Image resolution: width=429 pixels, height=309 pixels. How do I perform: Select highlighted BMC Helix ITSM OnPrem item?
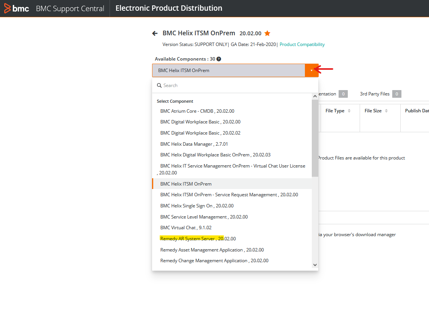(x=232, y=184)
